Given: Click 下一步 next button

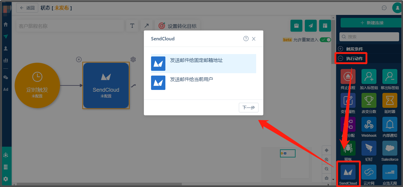Looking at the screenshot, I should [x=249, y=108].
